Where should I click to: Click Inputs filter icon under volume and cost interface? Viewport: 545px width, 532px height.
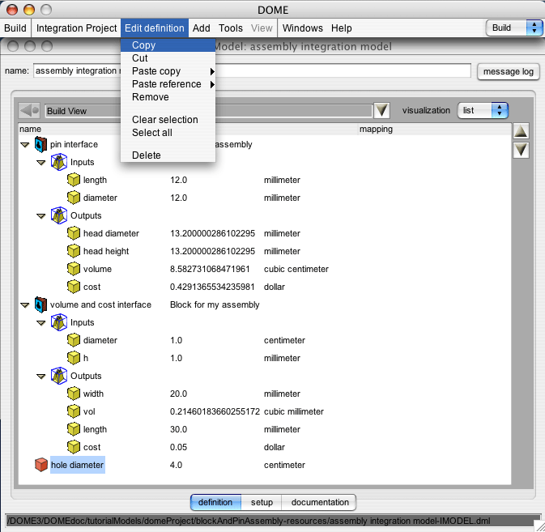point(59,322)
